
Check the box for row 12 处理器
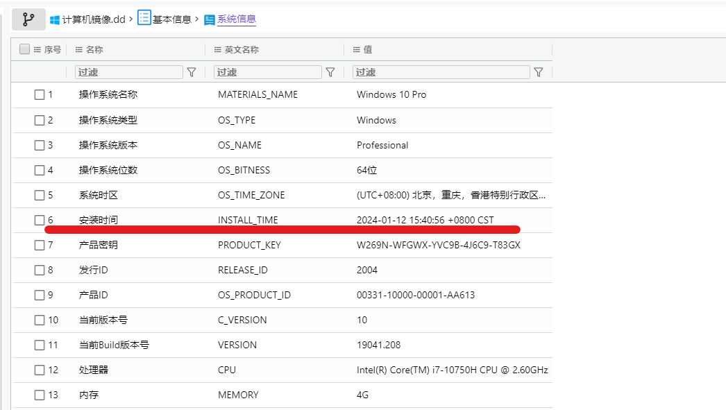pyautogui.click(x=40, y=370)
